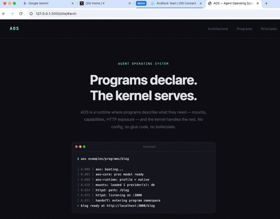
Task: Click the address bar showing 127.0.0.1:3000/site/#arch
Action: coord(154,14)
